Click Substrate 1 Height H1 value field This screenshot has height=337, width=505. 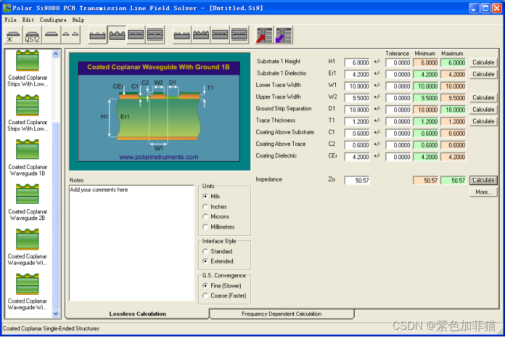(357, 63)
